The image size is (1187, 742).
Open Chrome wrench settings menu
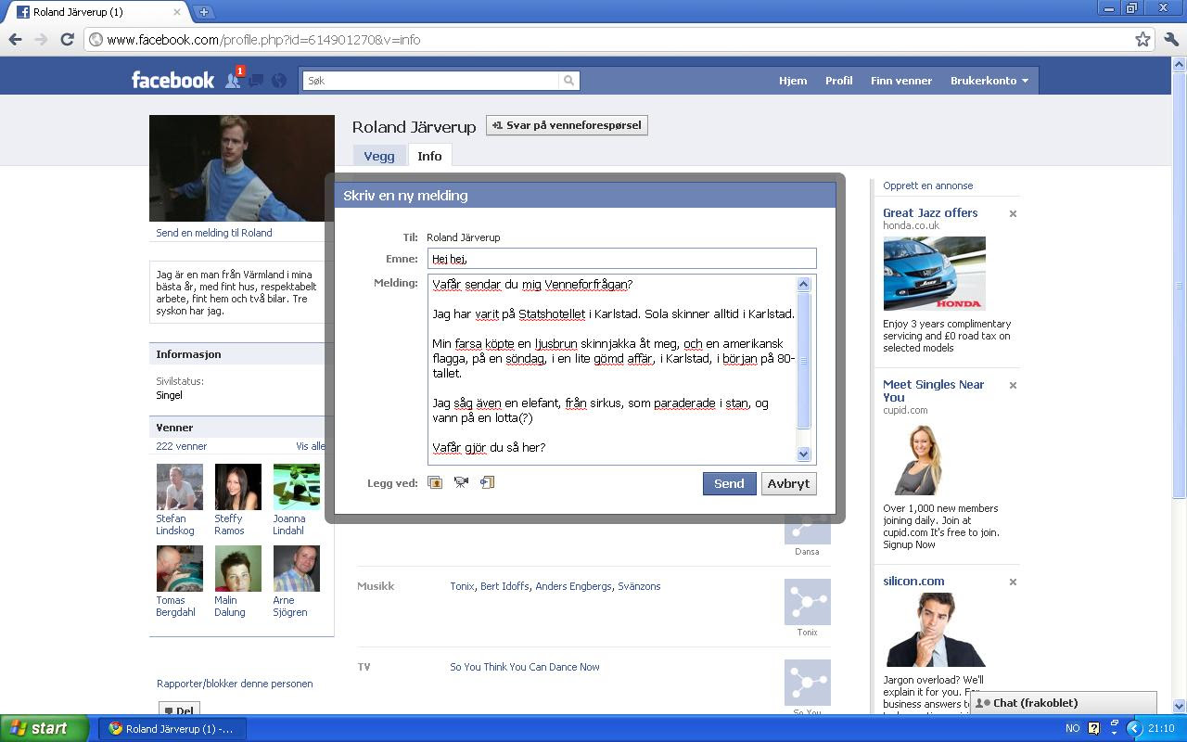tap(1173, 39)
